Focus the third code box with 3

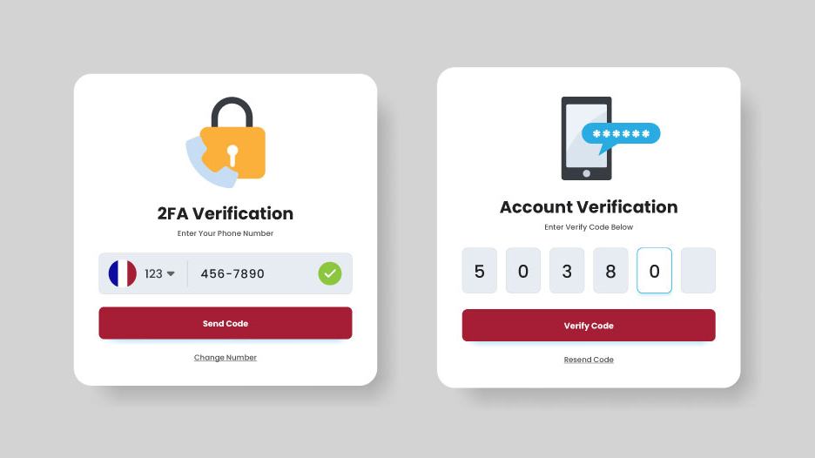pyautogui.click(x=567, y=270)
